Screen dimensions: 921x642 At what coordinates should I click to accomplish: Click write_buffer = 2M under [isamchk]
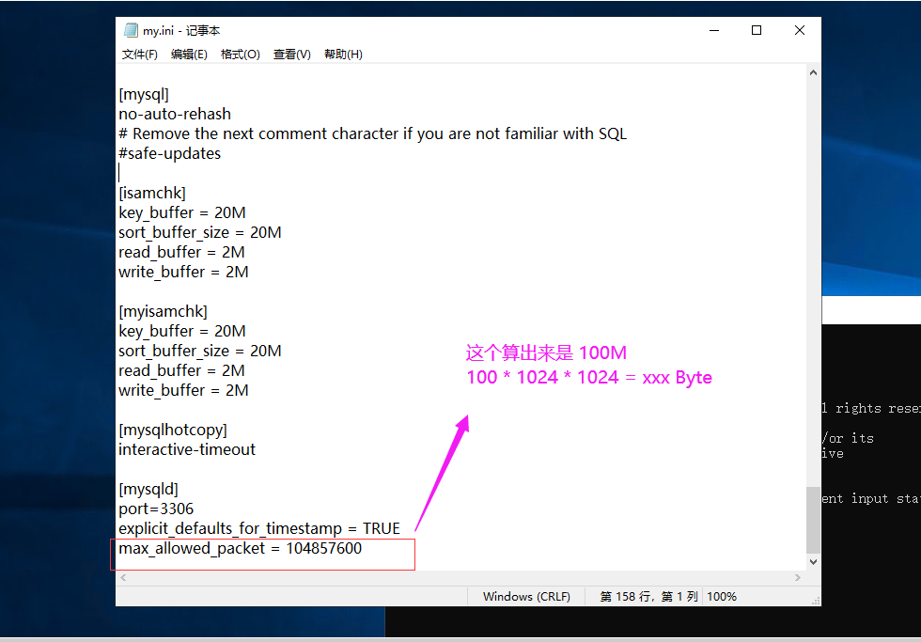pos(183,272)
